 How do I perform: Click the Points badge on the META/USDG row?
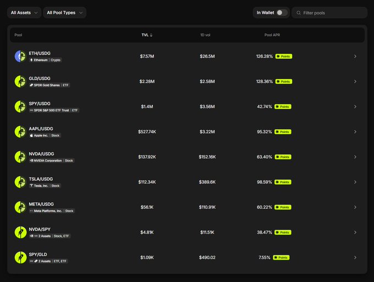[283, 207]
